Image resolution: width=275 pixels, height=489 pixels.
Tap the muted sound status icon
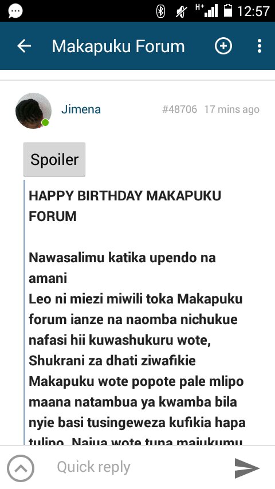click(x=182, y=12)
